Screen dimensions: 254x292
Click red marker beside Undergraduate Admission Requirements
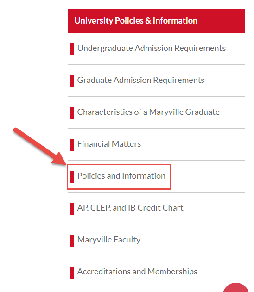point(72,49)
